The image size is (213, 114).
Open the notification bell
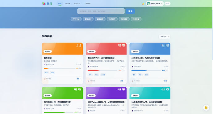tap(143, 4)
